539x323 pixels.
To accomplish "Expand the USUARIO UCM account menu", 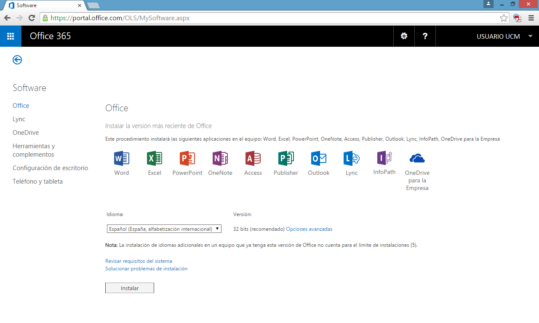I will coord(505,36).
